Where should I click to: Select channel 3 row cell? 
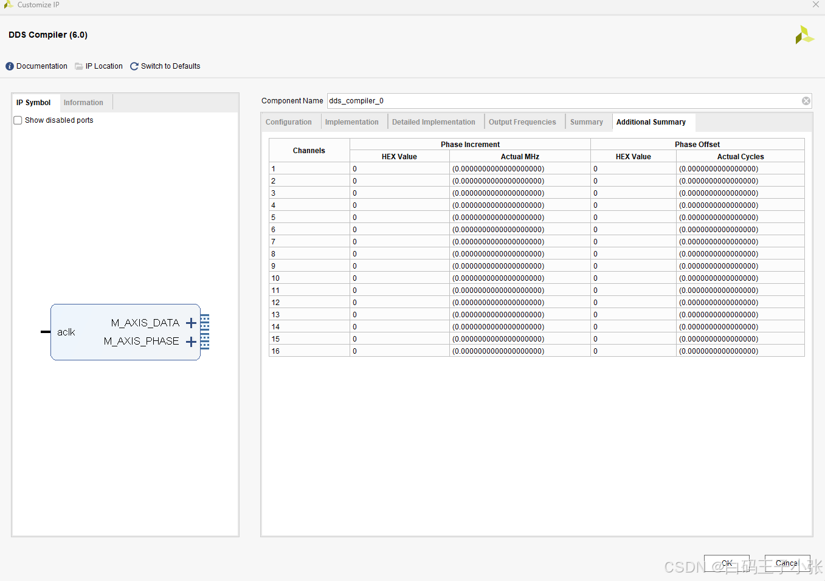309,193
